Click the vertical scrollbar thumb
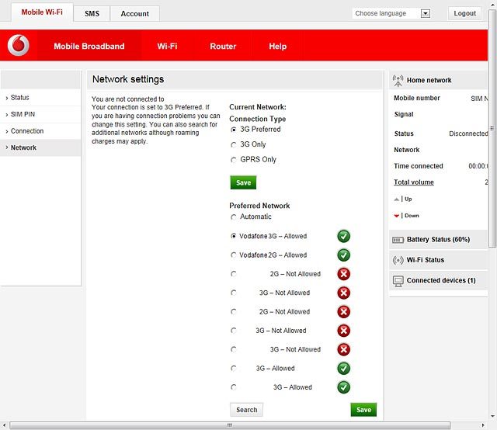Screen dimensions: 497x430 [492, 128]
